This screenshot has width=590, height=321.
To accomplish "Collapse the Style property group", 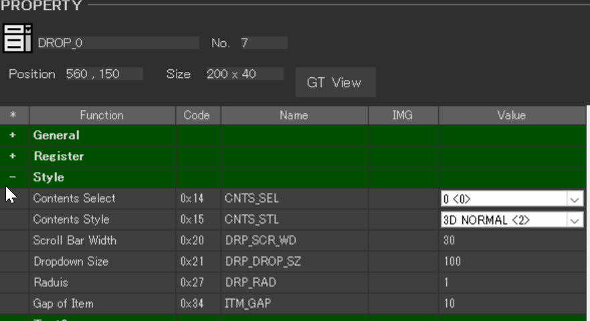I will [x=13, y=178].
